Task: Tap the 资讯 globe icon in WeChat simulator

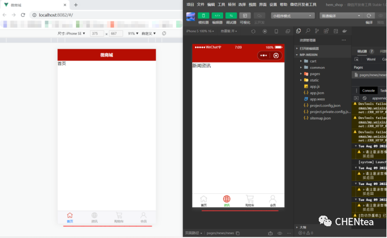Action: (226, 199)
